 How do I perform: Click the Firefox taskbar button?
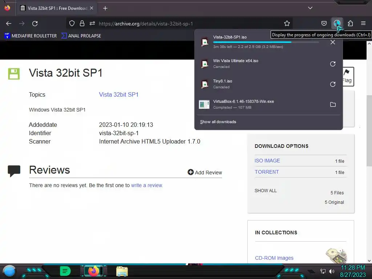[93, 271]
